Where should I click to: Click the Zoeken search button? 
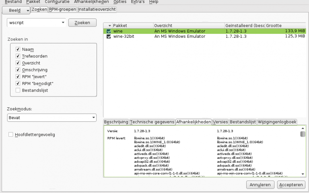tap(82, 23)
